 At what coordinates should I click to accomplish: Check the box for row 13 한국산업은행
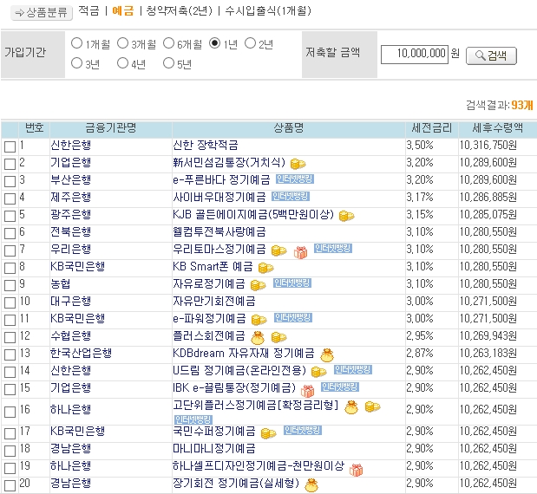(10, 354)
